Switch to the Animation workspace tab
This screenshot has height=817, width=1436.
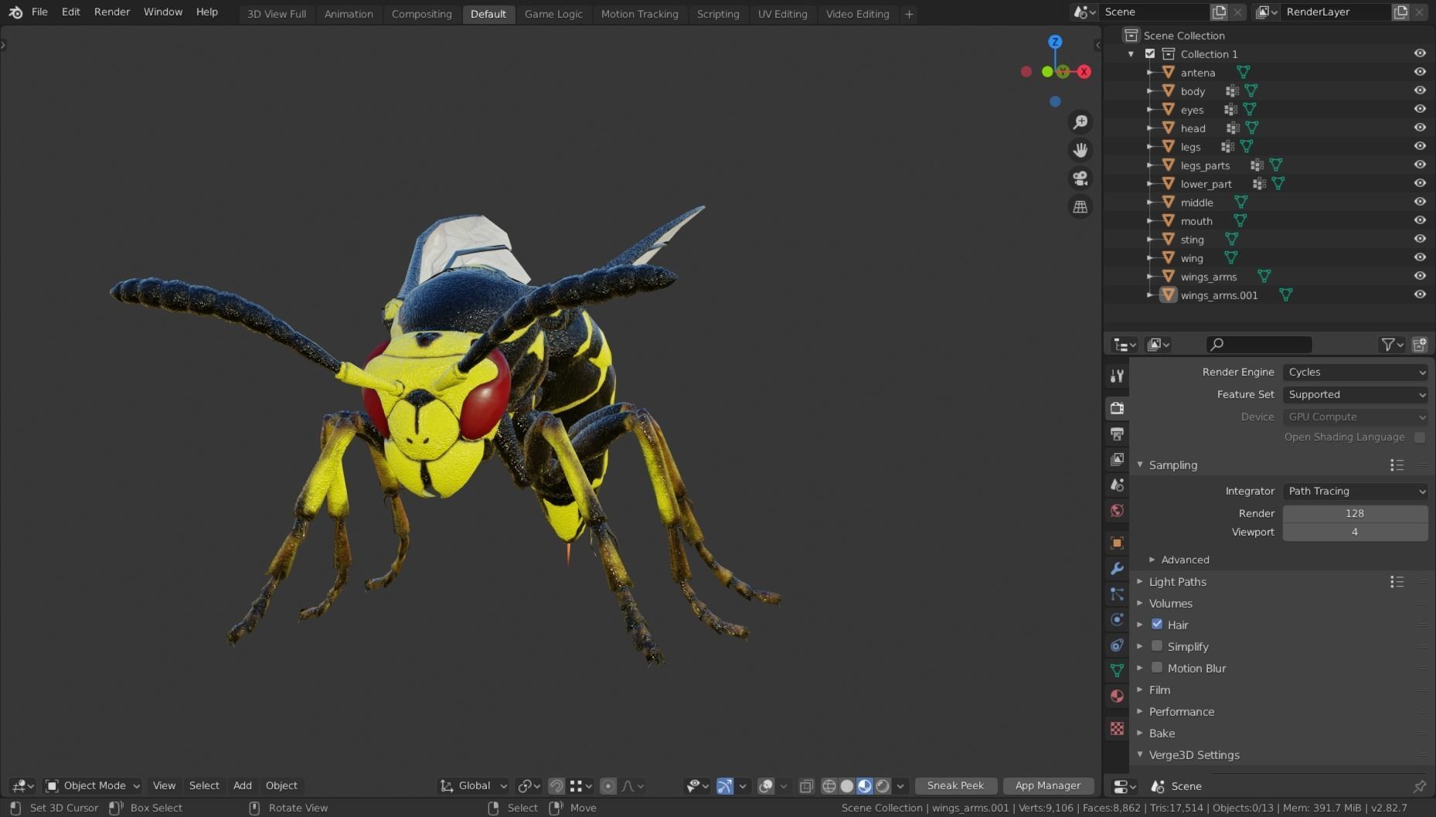349,14
